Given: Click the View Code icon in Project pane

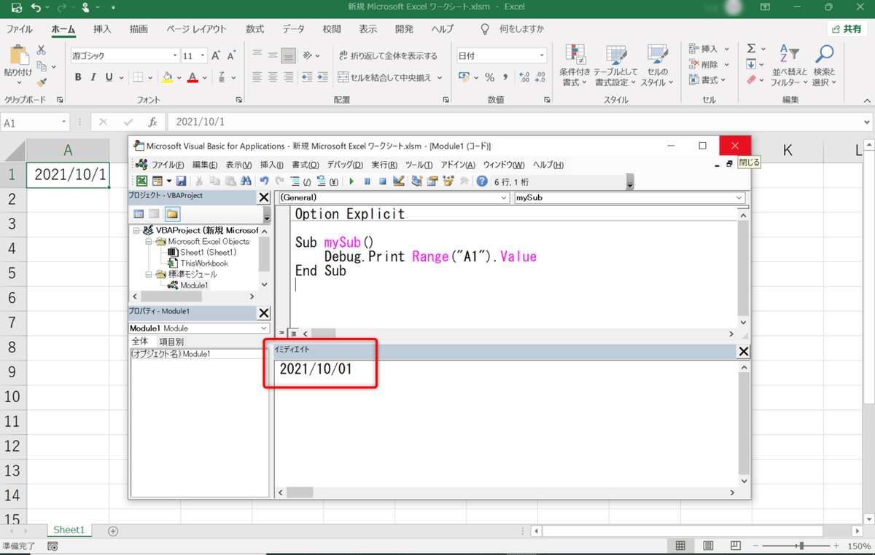Looking at the screenshot, I should [x=139, y=213].
